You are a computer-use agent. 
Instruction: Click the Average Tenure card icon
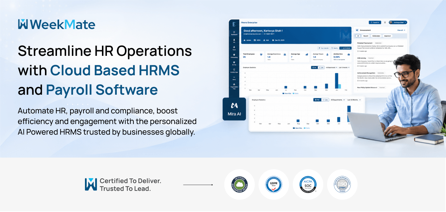(327, 54)
